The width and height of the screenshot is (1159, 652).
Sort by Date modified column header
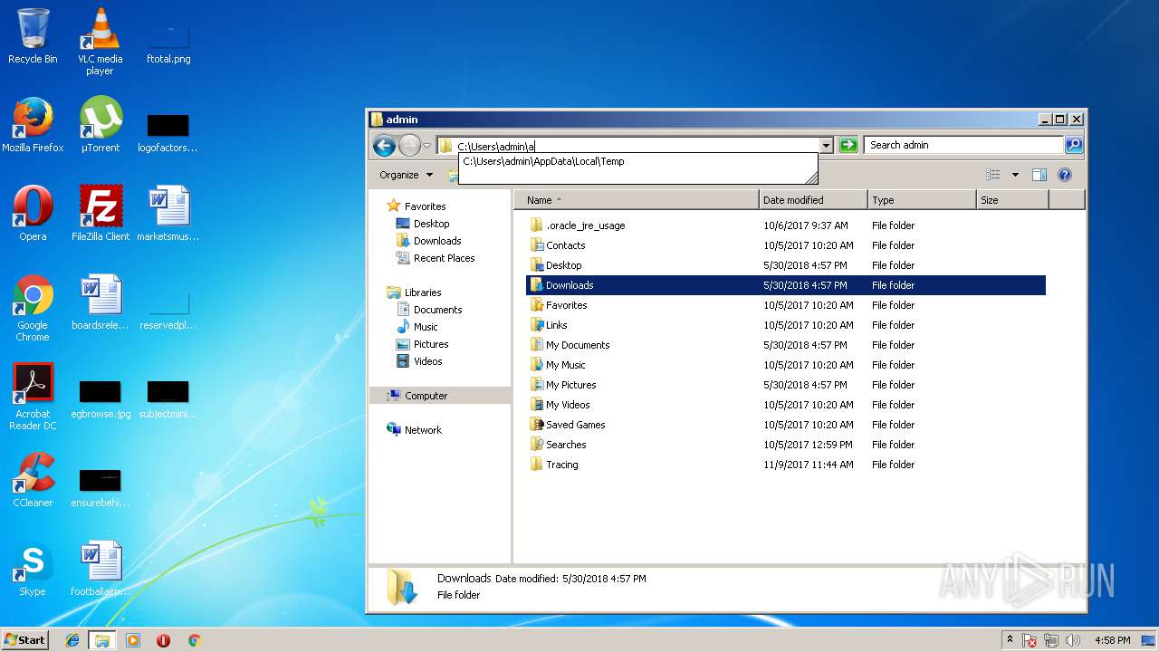(x=813, y=200)
